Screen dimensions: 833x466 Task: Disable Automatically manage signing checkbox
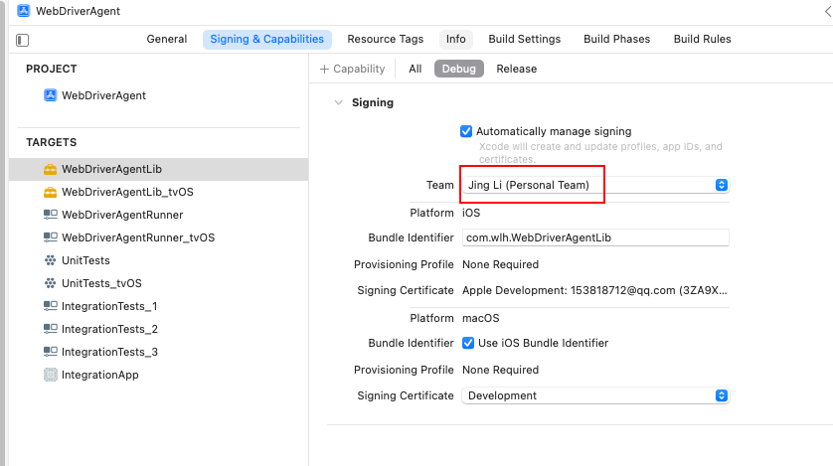pyautogui.click(x=466, y=131)
